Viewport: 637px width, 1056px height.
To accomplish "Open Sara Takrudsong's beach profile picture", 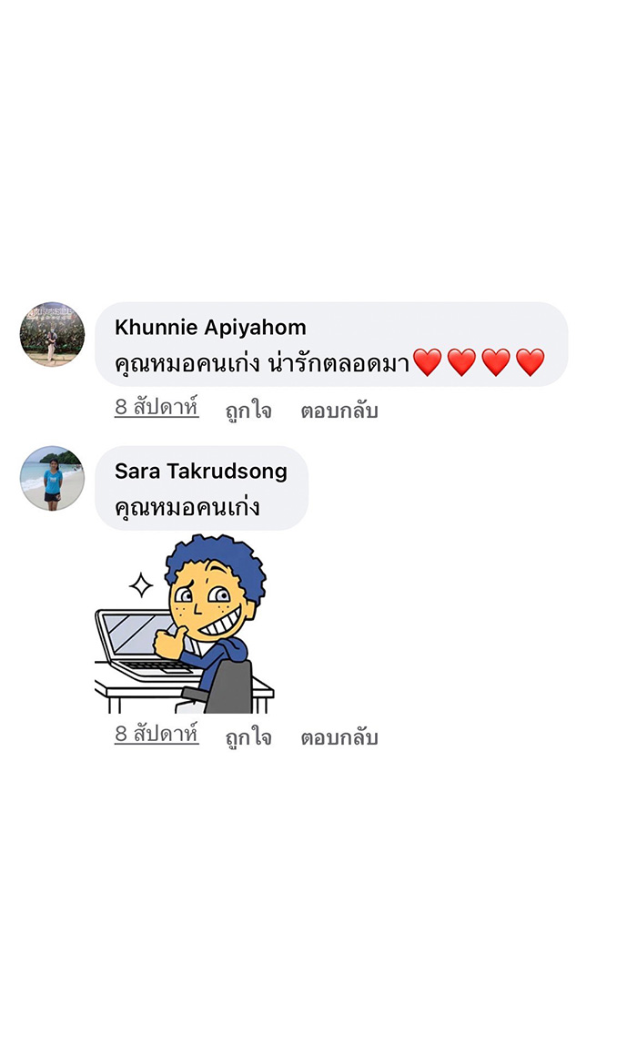I will tap(52, 478).
